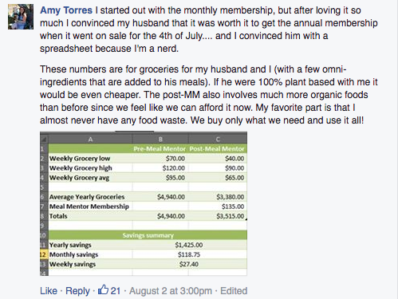The width and height of the screenshot is (398, 299).
Task: Like this comment
Action: pyautogui.click(x=49, y=291)
